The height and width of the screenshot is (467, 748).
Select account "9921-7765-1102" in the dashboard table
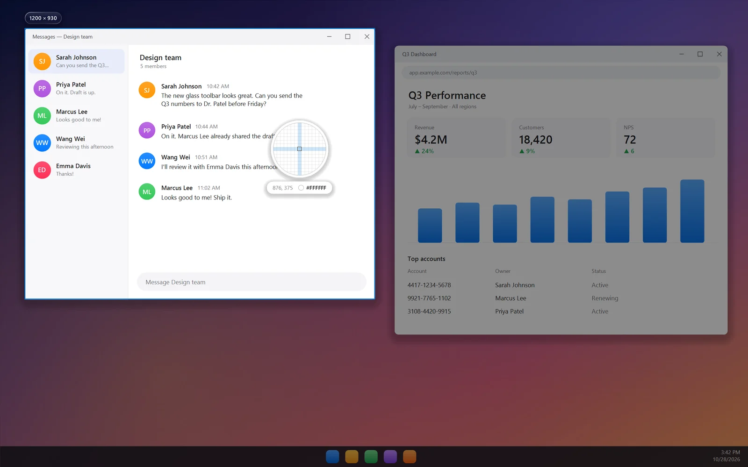(x=429, y=298)
